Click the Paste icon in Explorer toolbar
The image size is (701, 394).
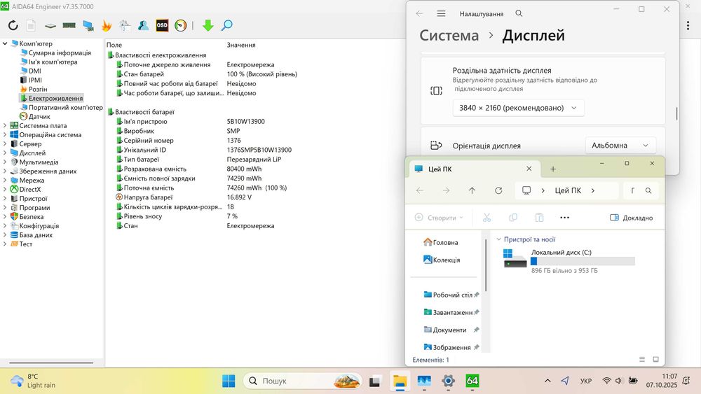coord(540,218)
